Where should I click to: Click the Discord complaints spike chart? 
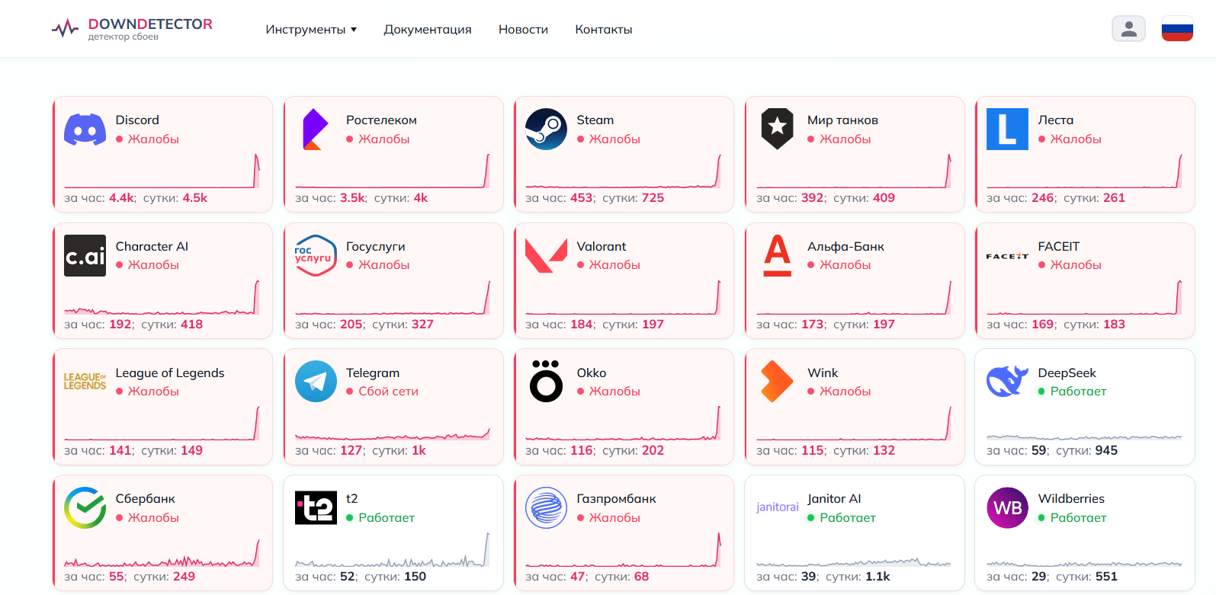tap(162, 171)
